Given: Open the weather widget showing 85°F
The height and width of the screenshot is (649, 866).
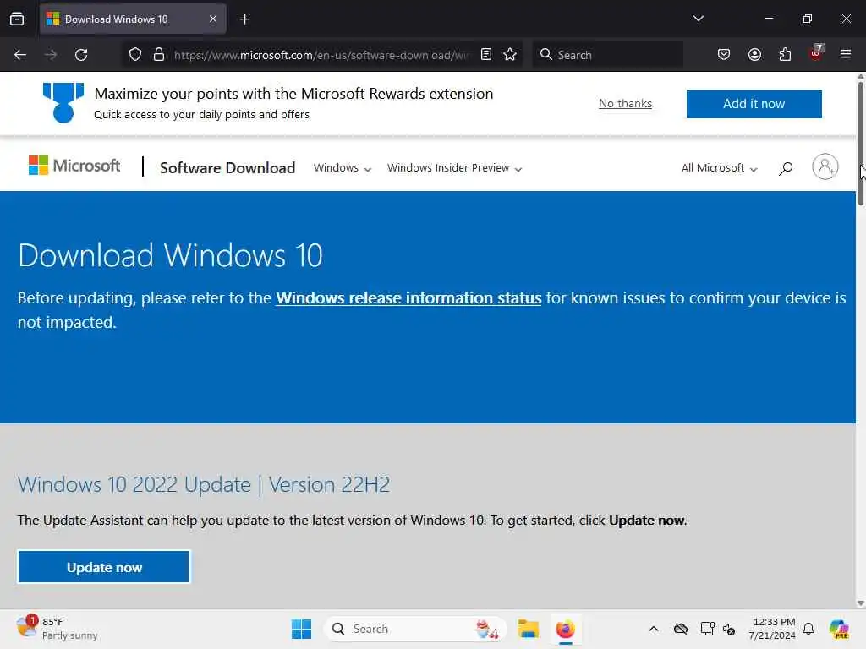Looking at the screenshot, I should click(x=57, y=629).
